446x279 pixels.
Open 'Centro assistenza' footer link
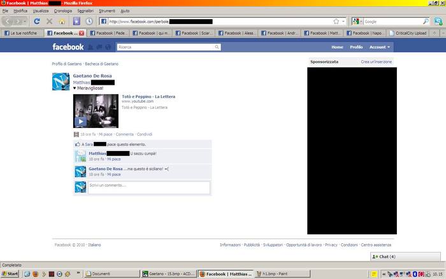pyautogui.click(x=376, y=245)
